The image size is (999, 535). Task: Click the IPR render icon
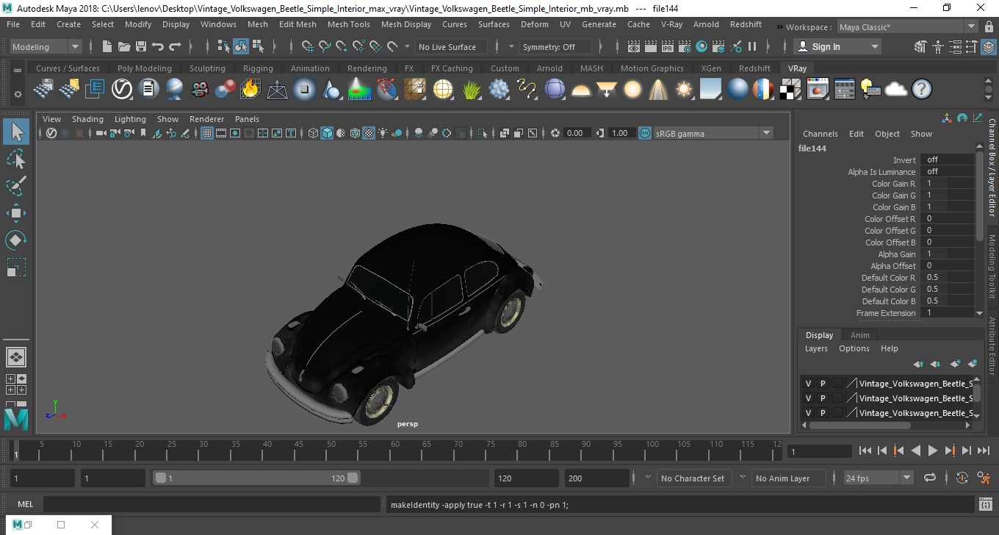pyautogui.click(x=668, y=46)
